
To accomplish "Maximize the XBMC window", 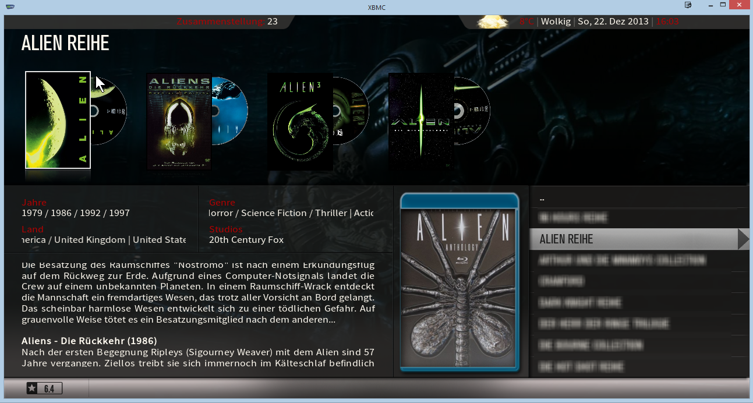I will click(x=723, y=5).
